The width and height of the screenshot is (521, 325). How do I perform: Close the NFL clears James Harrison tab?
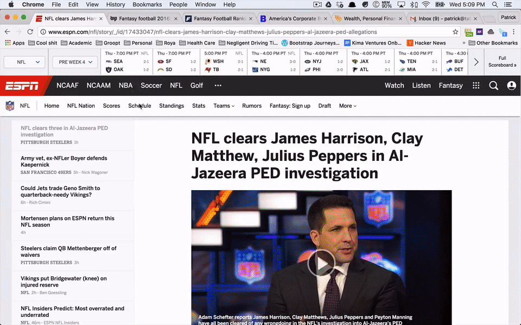point(101,18)
